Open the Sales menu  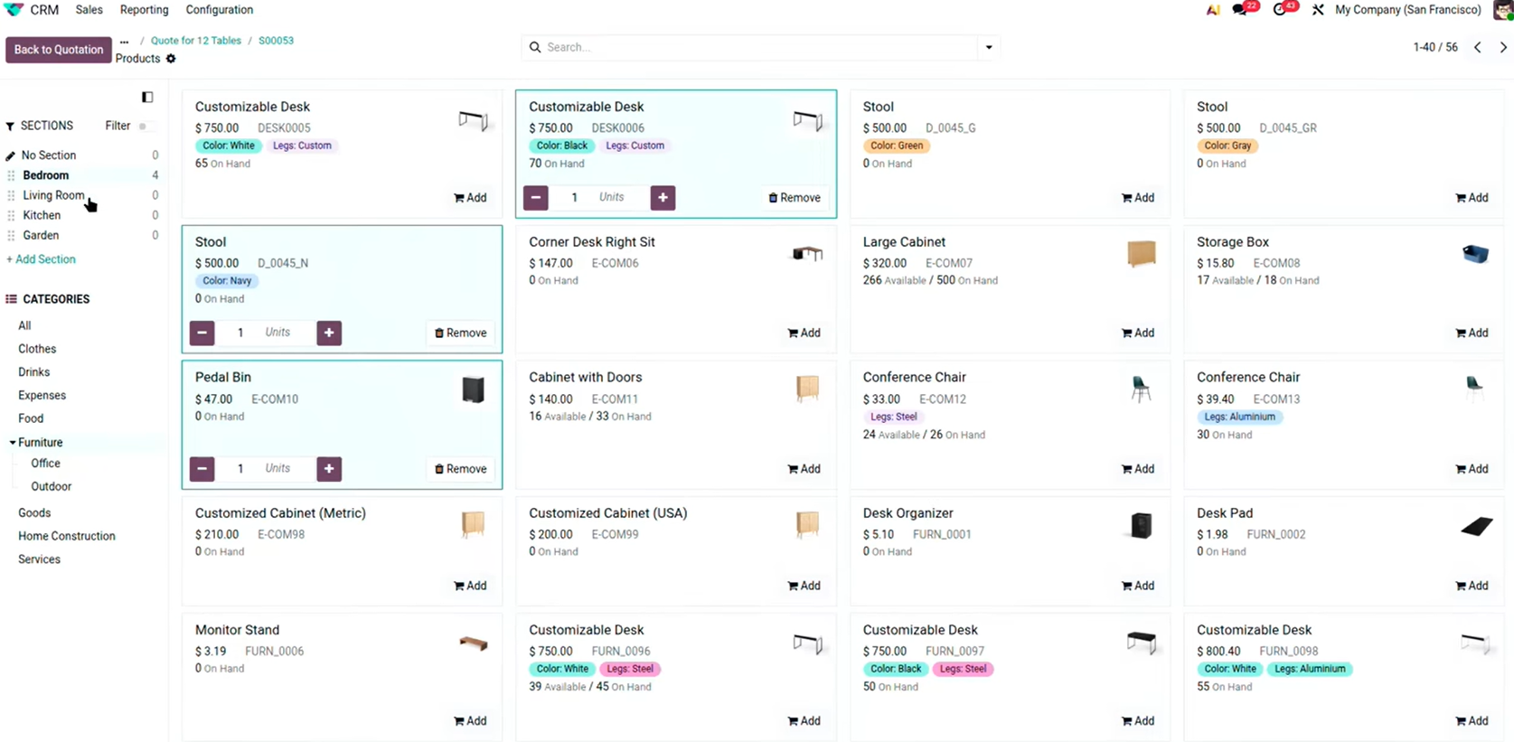pyautogui.click(x=89, y=10)
